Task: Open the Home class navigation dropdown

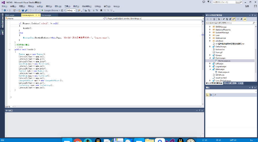Action: [x=103, y=19]
